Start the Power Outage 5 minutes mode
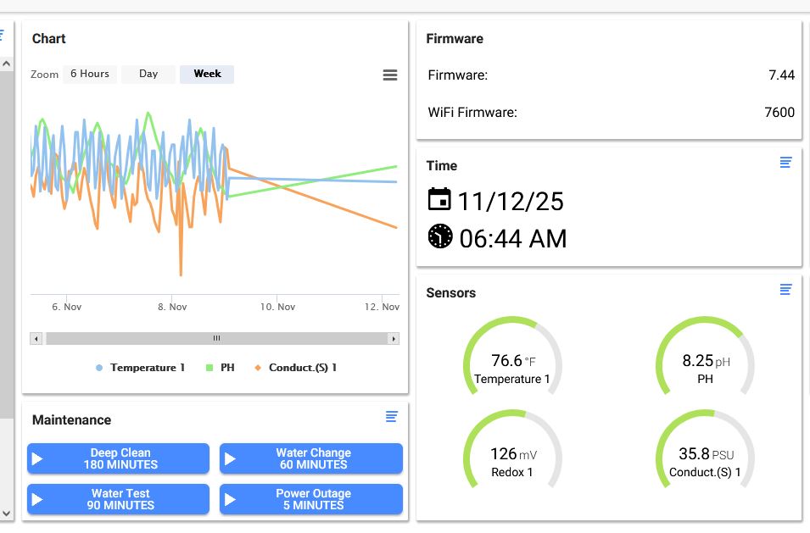Screen dimensions: 810x533 311,499
